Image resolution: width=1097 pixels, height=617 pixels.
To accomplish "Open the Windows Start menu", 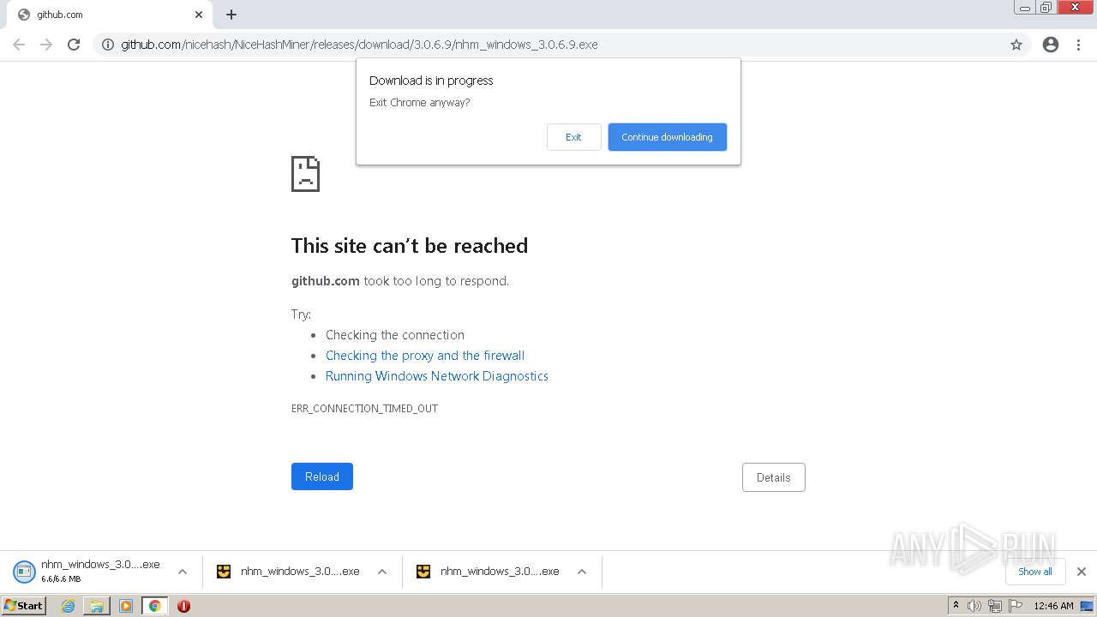I will pyautogui.click(x=24, y=606).
